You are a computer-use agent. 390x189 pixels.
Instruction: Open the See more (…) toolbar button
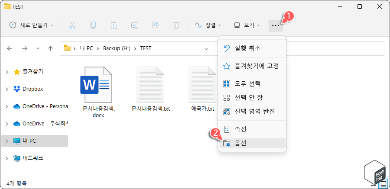point(276,25)
